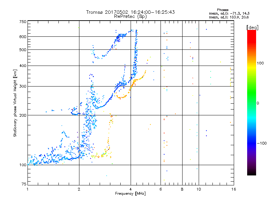
Task: Click y-axis tick label '300'
Action: point(23,86)
